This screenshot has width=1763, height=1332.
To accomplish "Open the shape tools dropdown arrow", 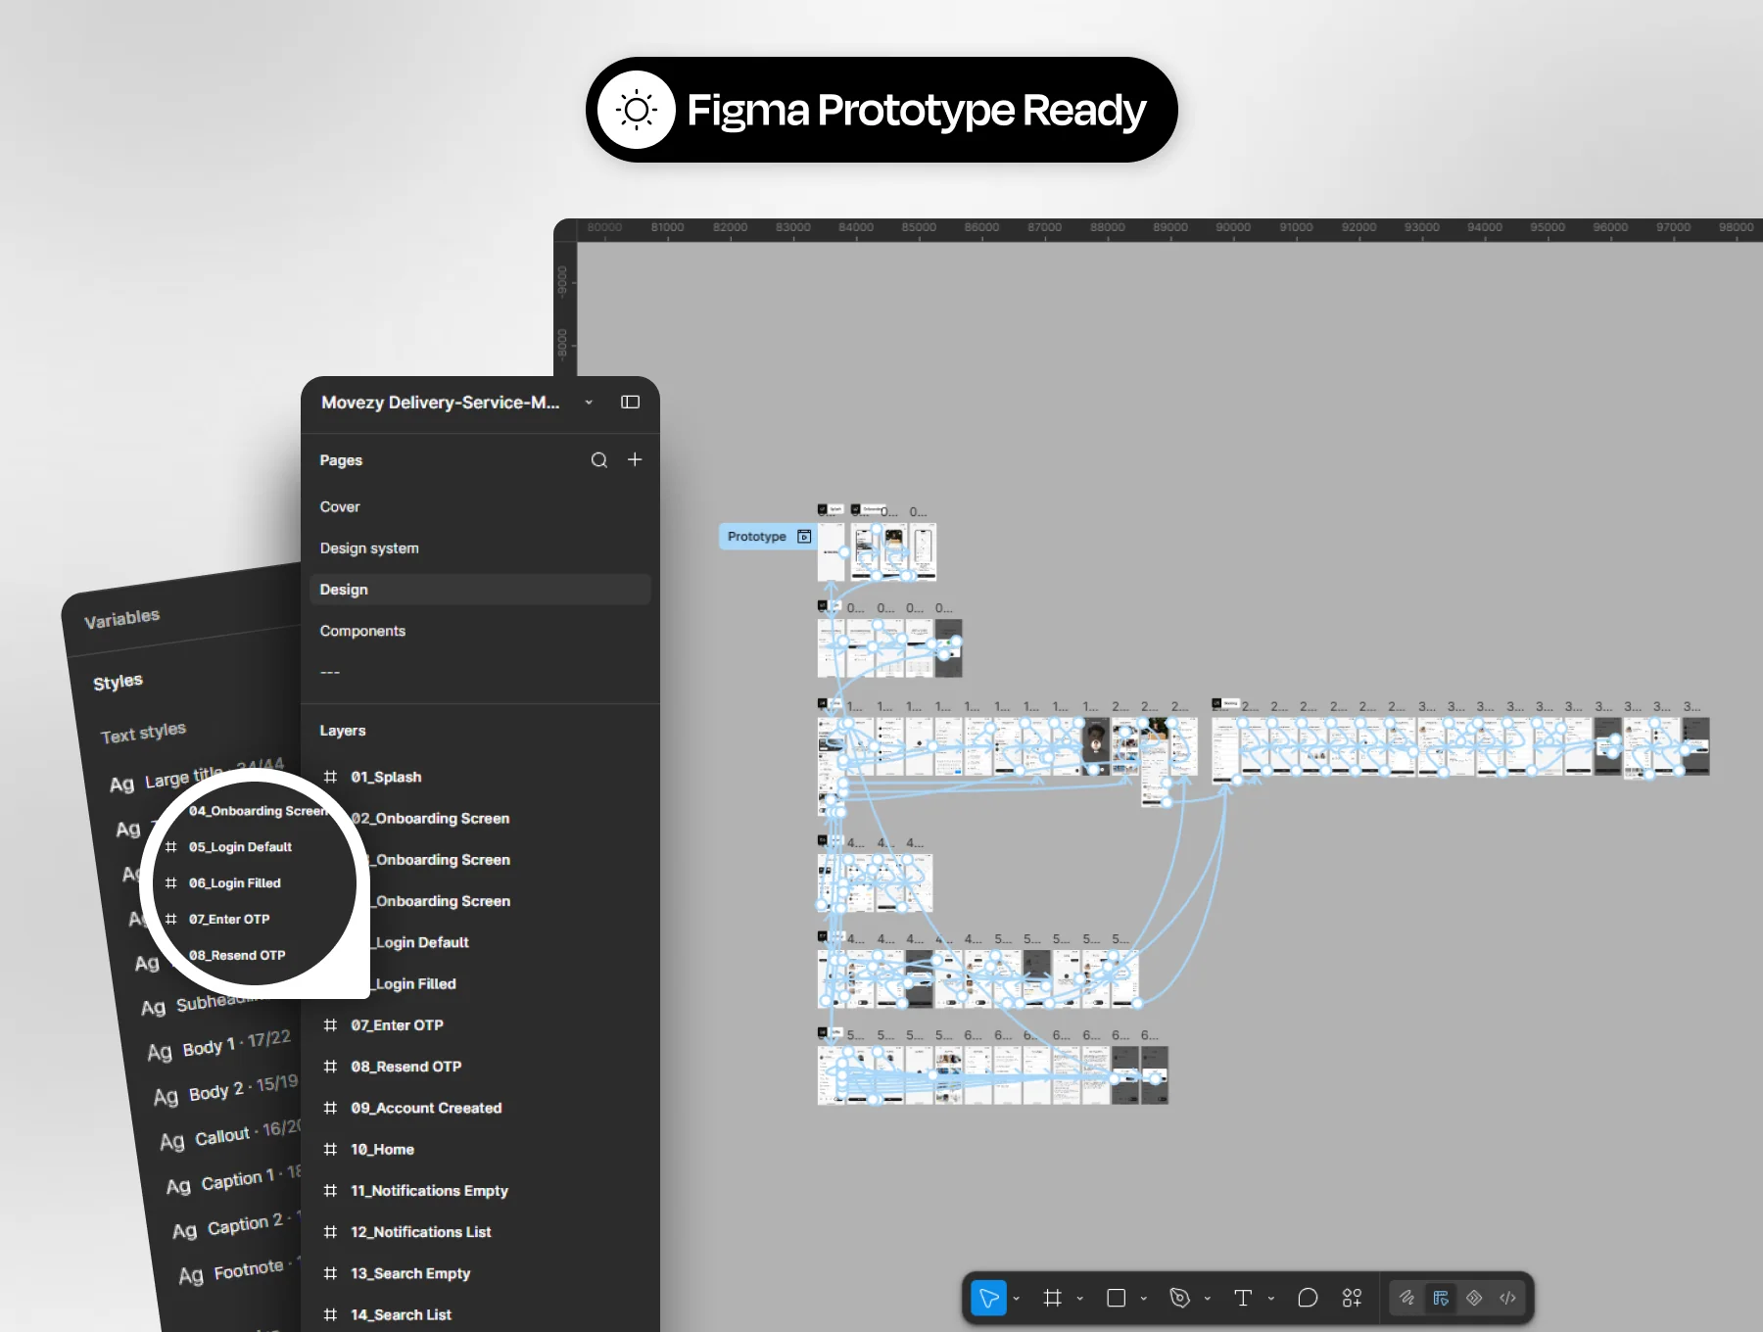I will tap(1144, 1299).
